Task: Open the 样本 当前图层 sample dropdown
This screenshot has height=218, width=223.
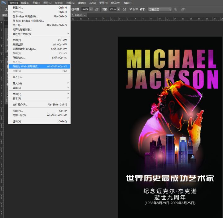Action: tap(160, 9)
